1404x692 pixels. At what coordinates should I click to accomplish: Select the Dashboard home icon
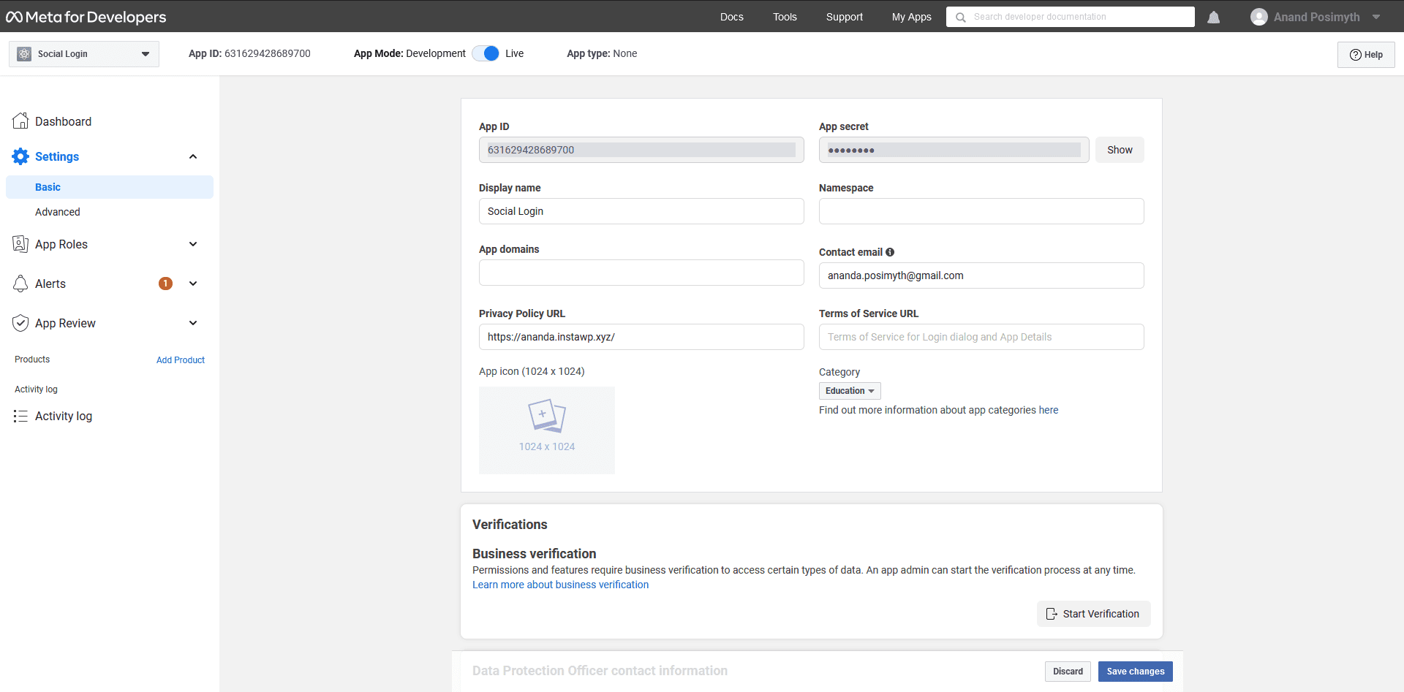(20, 121)
